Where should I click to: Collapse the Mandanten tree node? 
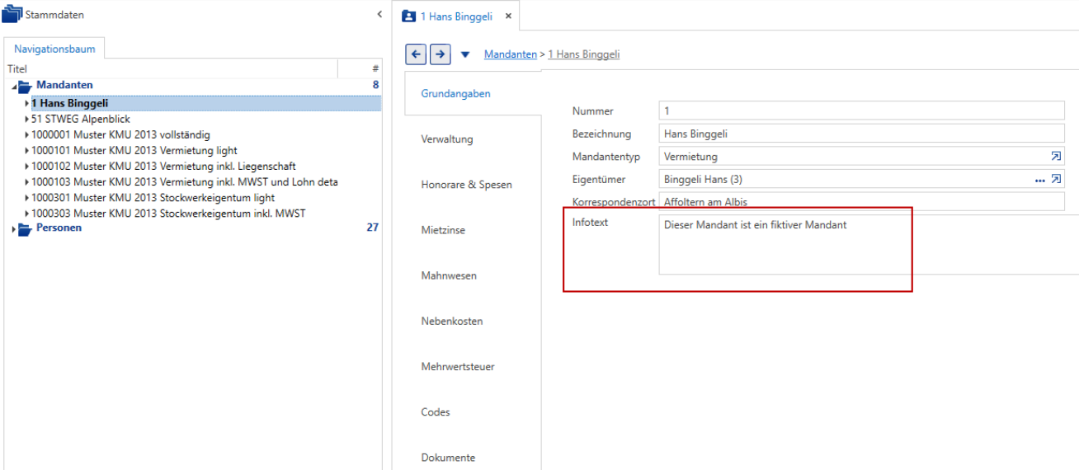(x=13, y=86)
